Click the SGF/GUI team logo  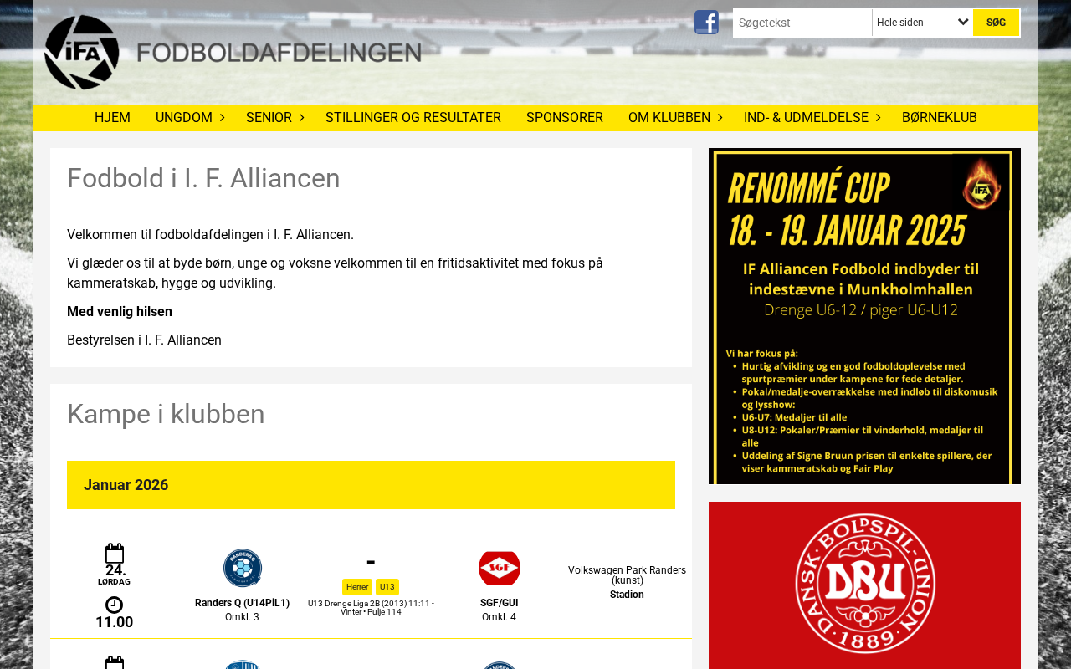[x=500, y=568]
